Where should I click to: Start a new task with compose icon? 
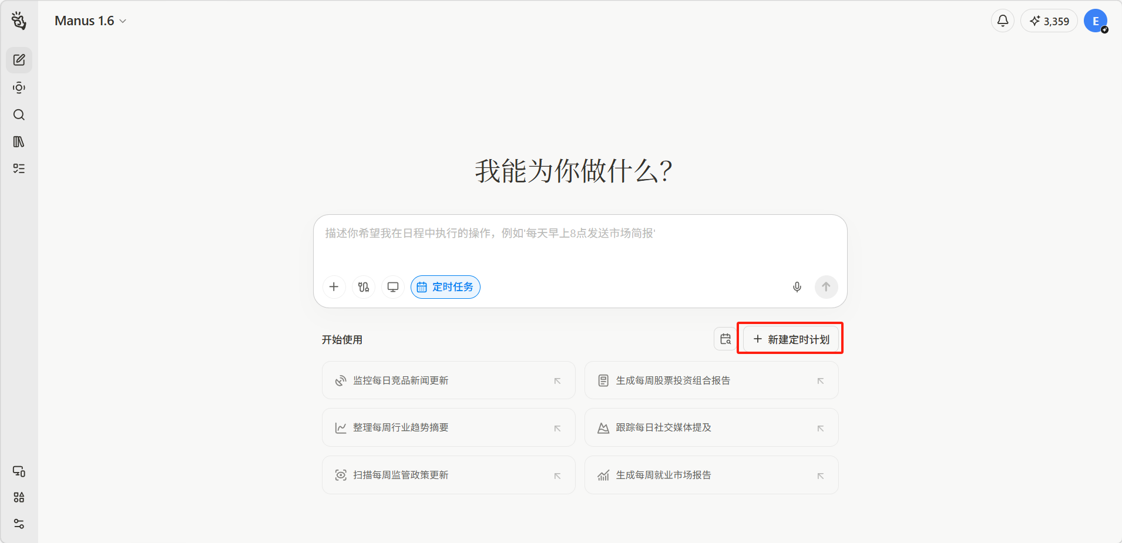click(x=19, y=60)
